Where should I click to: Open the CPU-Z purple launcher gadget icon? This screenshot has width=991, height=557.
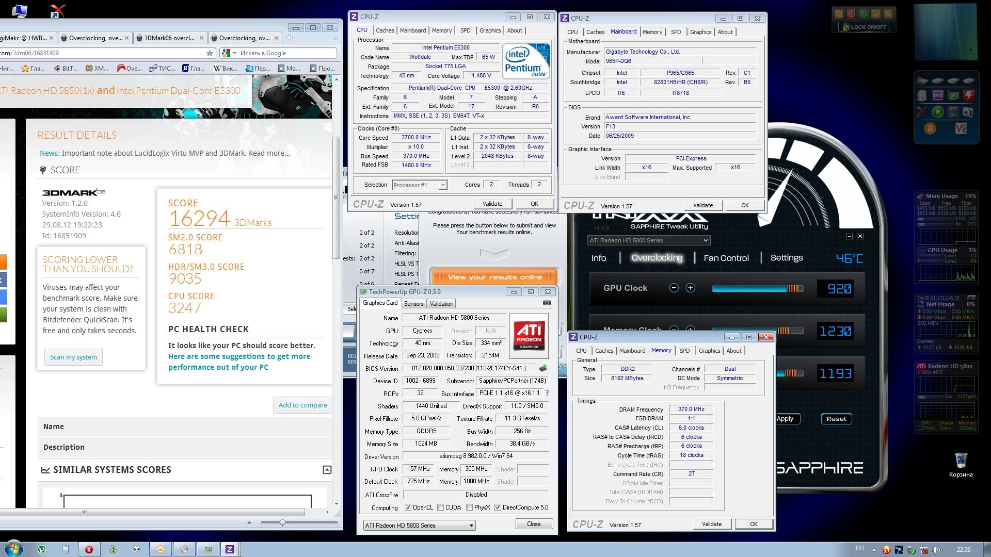pos(938,95)
